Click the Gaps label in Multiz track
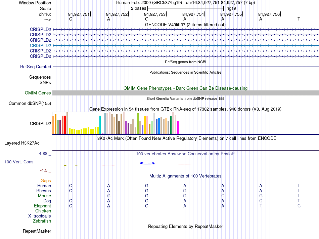Image resolution: width=319 pixels, height=239 pixels. coord(46,181)
